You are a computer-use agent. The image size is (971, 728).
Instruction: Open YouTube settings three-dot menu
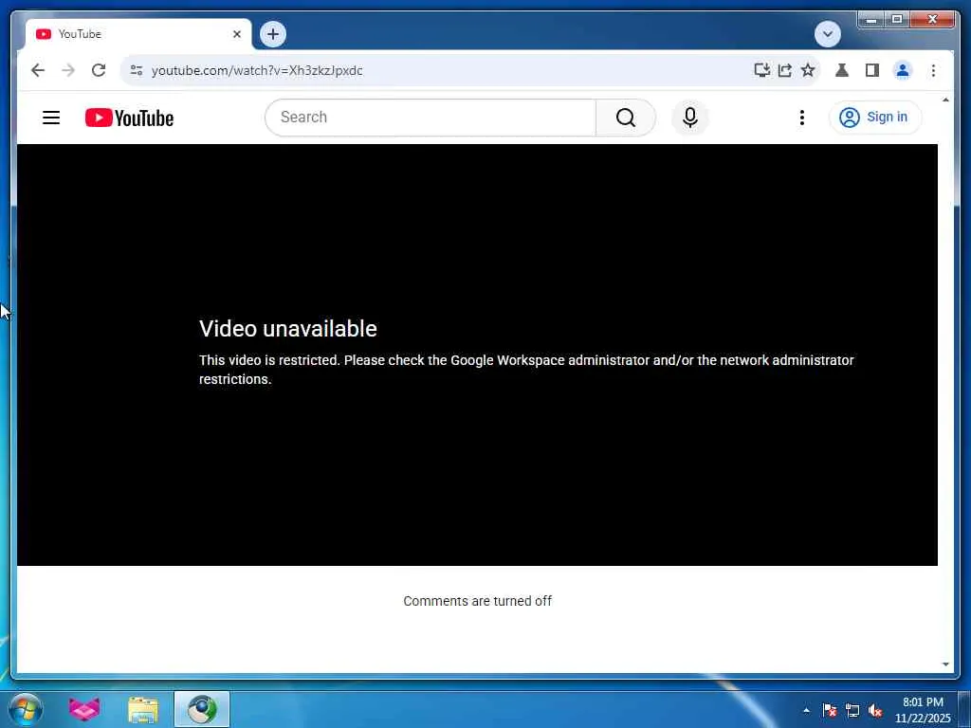pos(801,117)
